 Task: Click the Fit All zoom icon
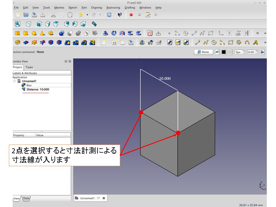pos(18,24)
